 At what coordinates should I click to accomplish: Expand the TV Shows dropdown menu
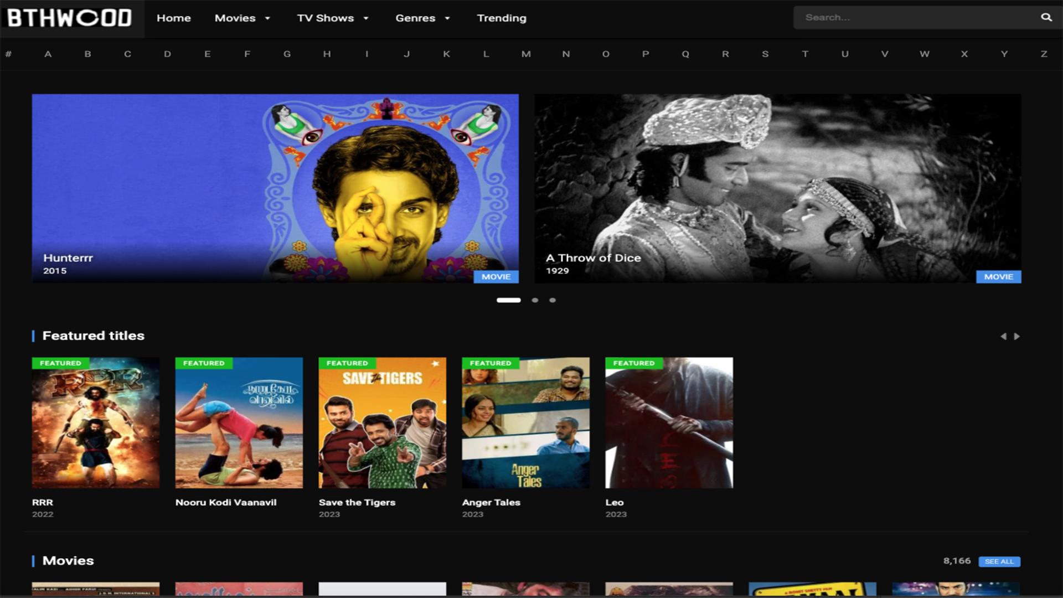pyautogui.click(x=333, y=18)
